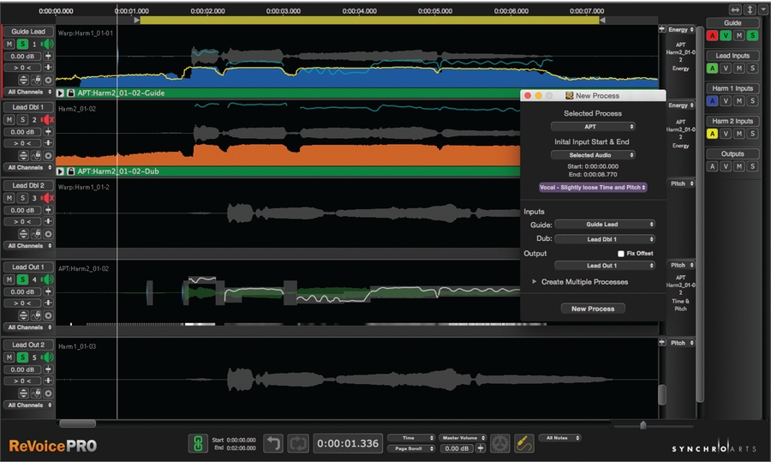Click the horizontal zoom arrows icon

coord(734,9)
